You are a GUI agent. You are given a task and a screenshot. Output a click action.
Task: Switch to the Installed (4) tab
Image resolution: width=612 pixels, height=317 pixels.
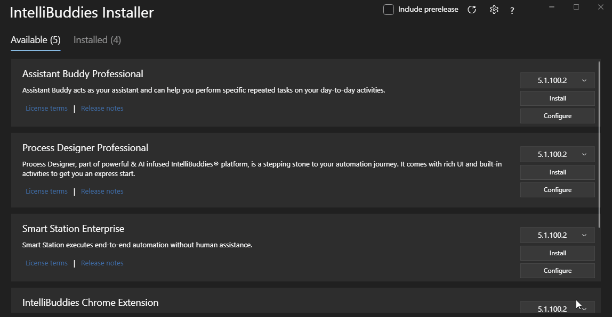click(x=97, y=40)
